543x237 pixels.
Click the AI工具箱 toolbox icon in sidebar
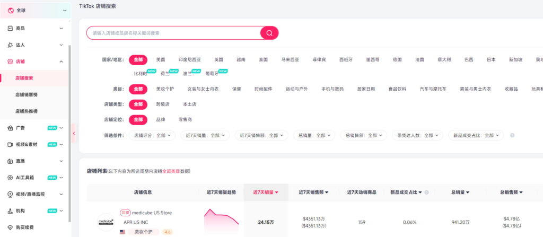click(10, 178)
